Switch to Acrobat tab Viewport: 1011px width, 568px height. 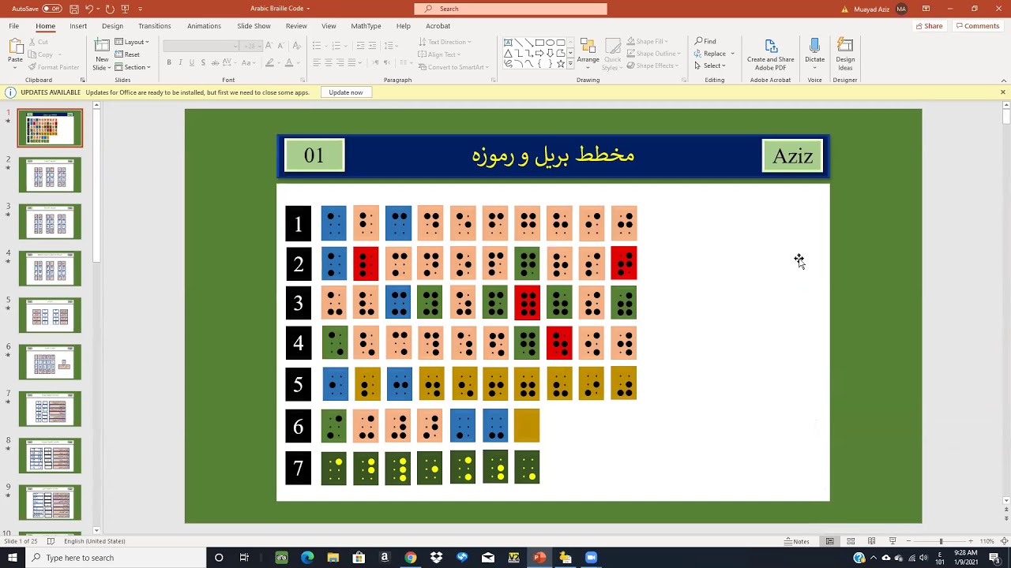438,26
